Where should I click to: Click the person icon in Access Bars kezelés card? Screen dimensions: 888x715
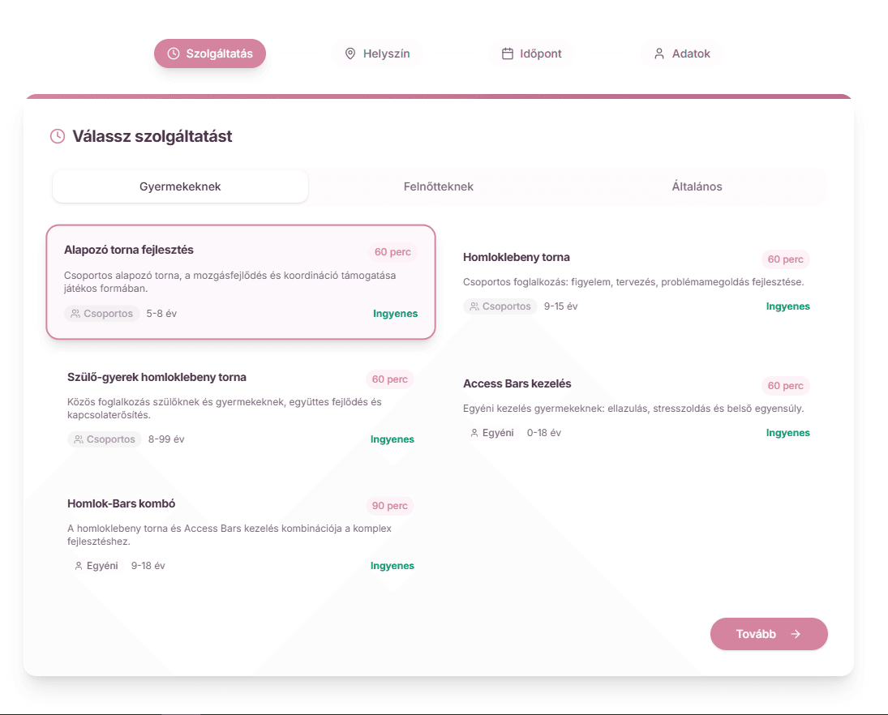[x=474, y=433]
